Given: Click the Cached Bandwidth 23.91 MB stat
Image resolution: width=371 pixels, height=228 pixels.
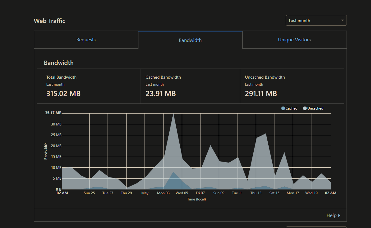Looking at the screenshot, I should pyautogui.click(x=161, y=93).
